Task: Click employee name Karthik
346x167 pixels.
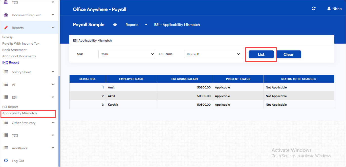Action: coord(113,105)
